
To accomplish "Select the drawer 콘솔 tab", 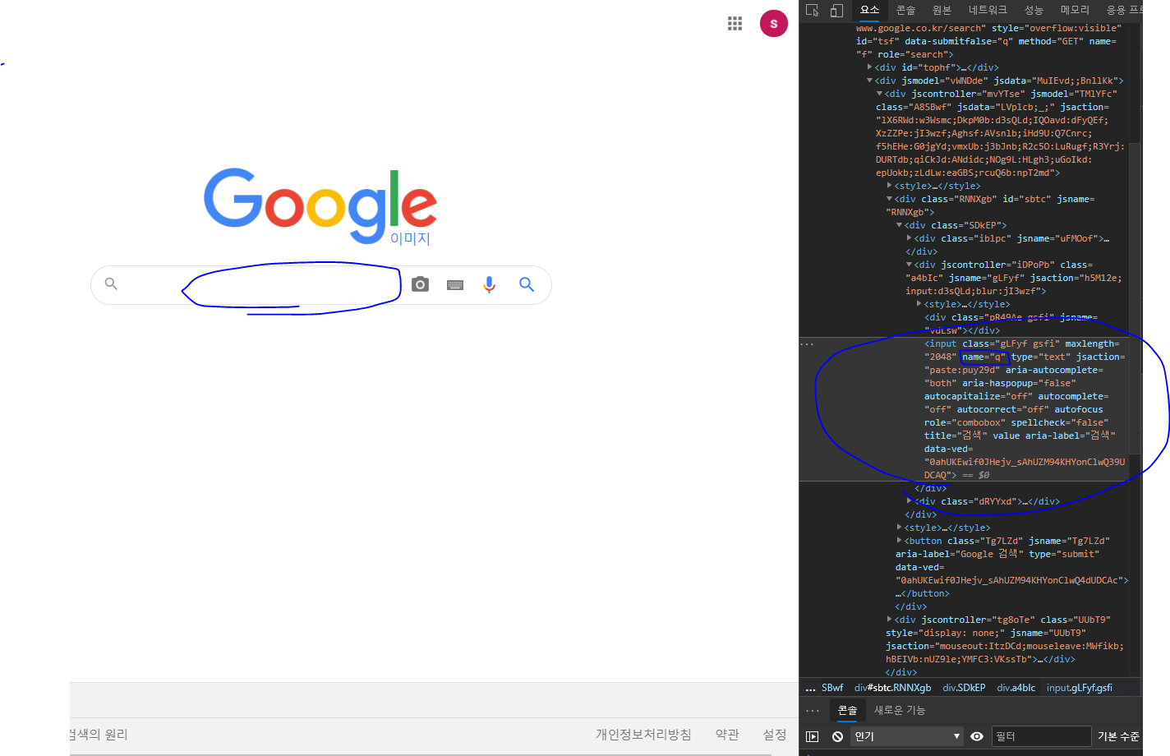I will click(847, 710).
